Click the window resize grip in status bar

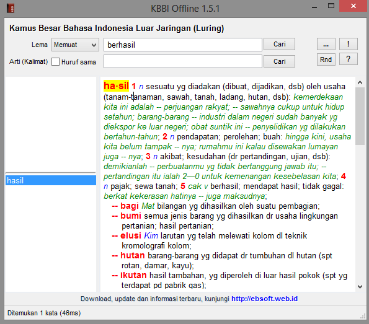click(363, 316)
